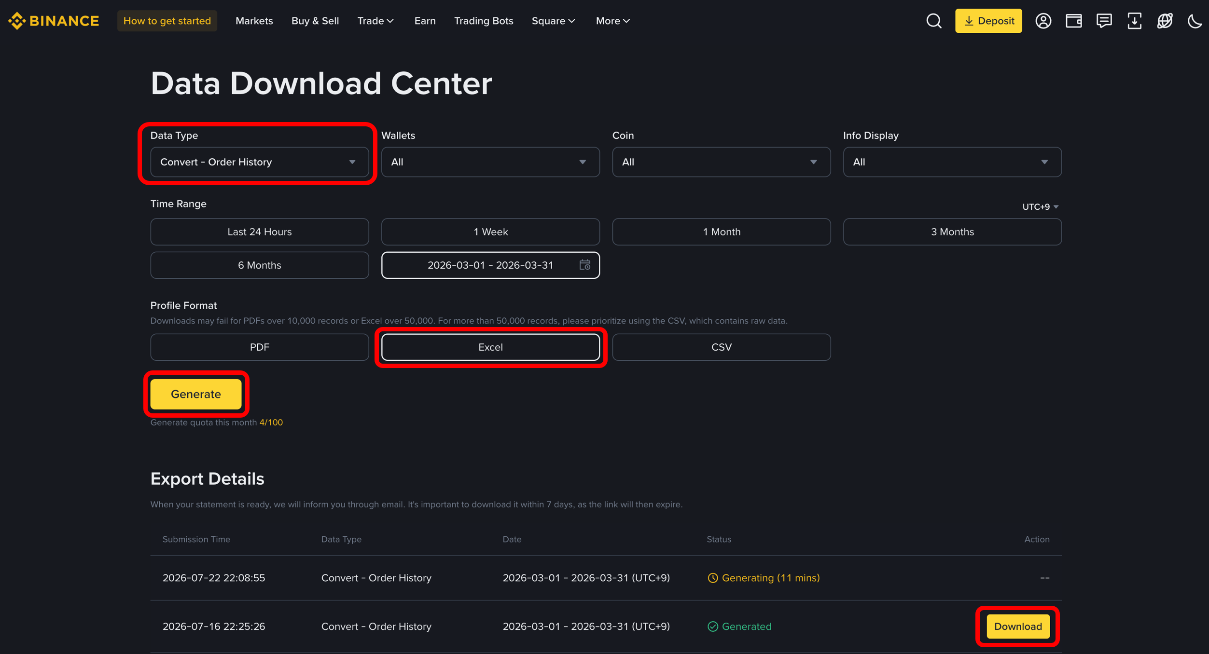Open the search magnifier icon
Image resolution: width=1209 pixels, height=654 pixels.
point(934,21)
